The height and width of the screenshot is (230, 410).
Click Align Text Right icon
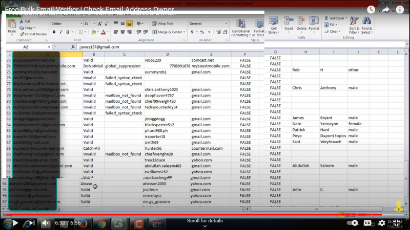point(130,32)
